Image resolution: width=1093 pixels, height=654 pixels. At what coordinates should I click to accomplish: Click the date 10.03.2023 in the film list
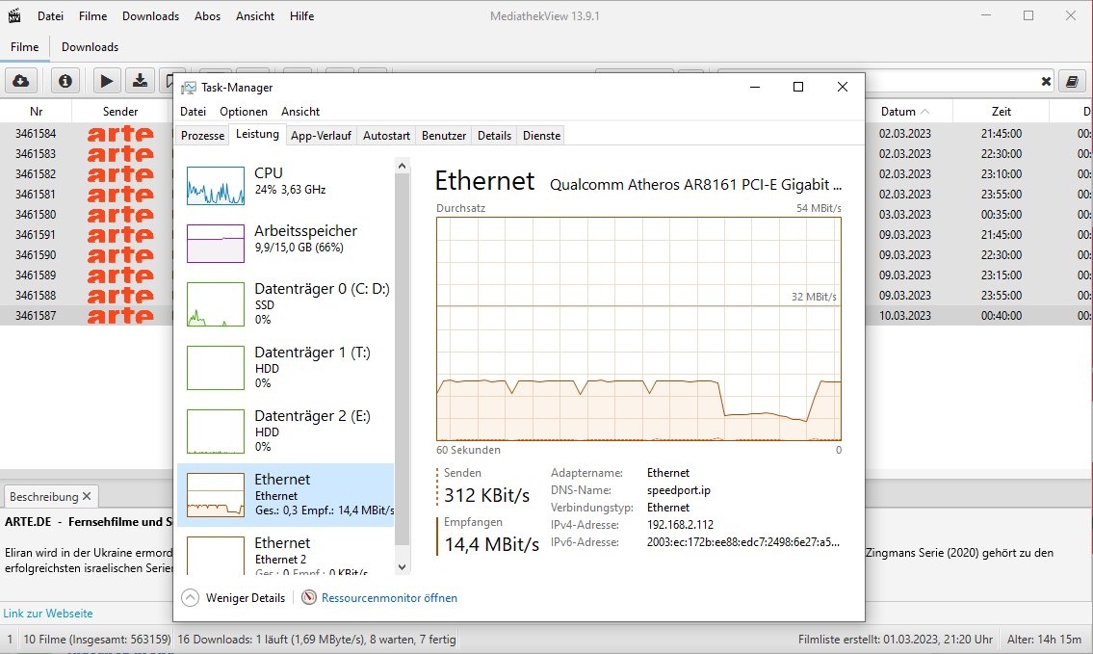click(x=905, y=316)
